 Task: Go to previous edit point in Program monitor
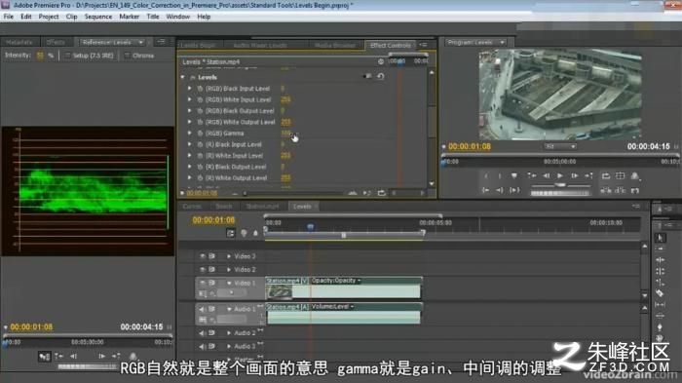coord(532,175)
